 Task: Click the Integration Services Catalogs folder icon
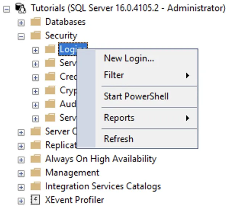coord(35,186)
